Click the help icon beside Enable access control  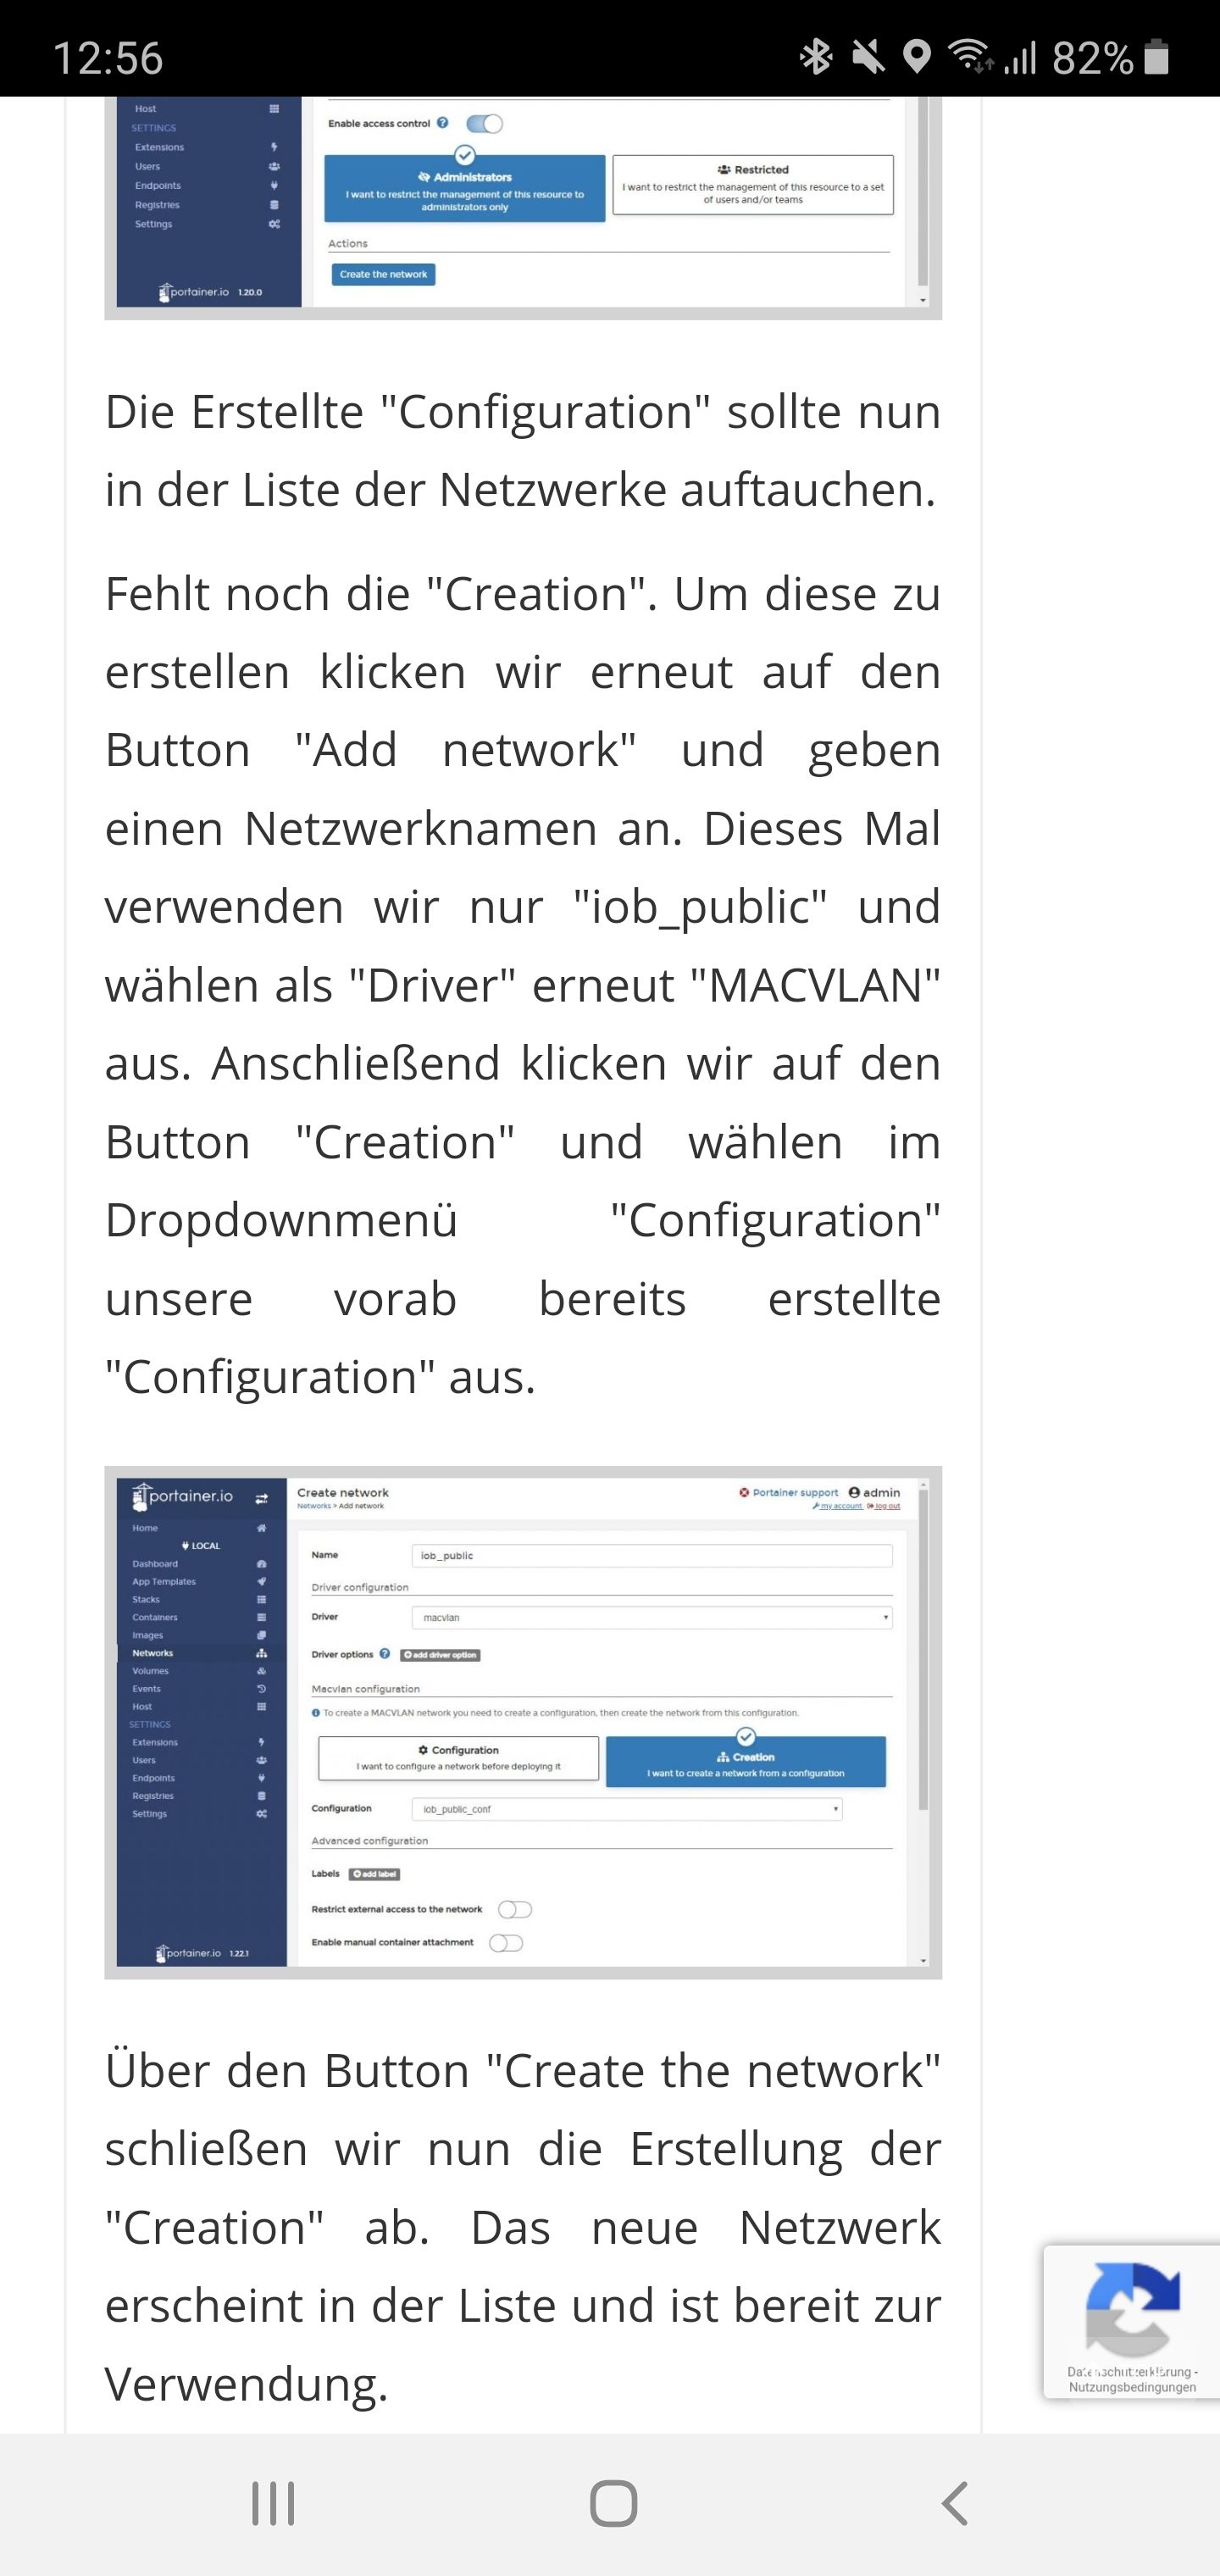(443, 123)
